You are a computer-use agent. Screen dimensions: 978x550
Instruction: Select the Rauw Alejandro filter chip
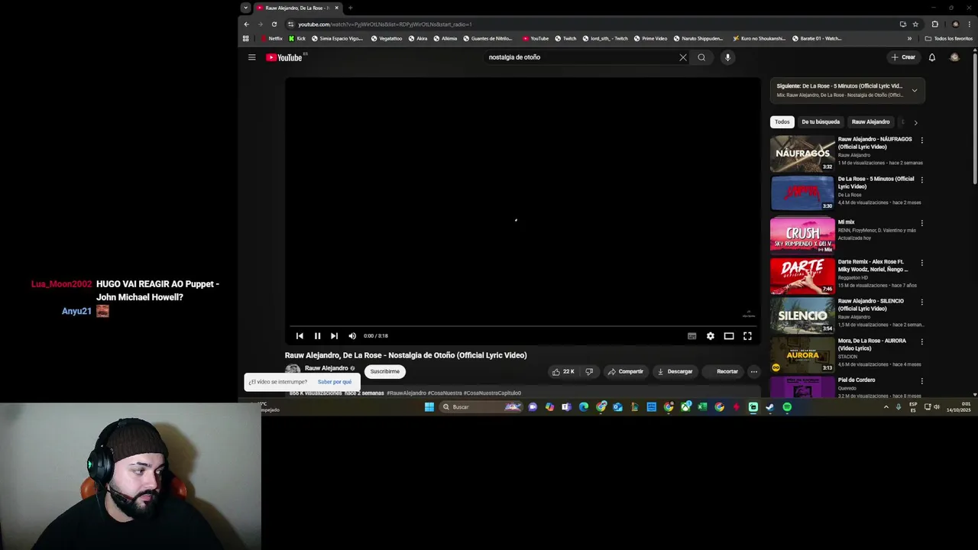(870, 121)
